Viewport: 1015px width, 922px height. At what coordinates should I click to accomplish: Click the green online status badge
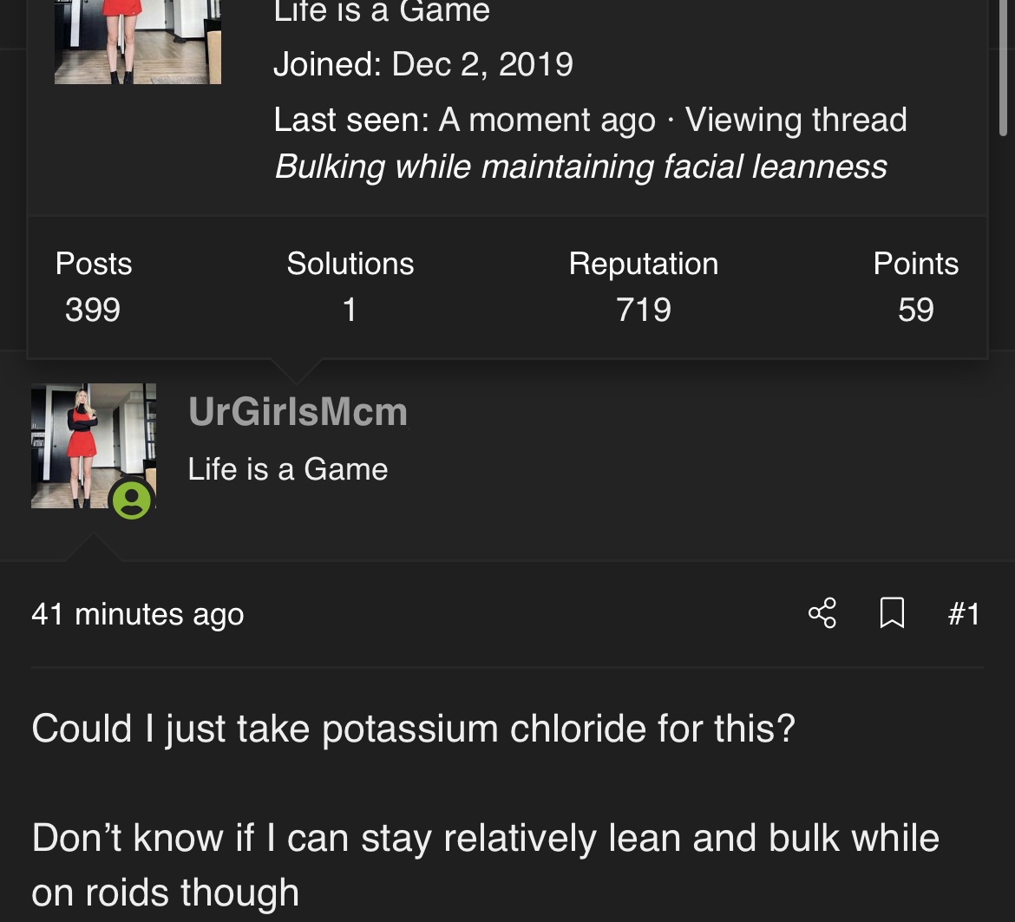[x=132, y=500]
